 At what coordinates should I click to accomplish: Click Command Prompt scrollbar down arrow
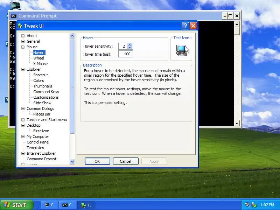click(237, 124)
